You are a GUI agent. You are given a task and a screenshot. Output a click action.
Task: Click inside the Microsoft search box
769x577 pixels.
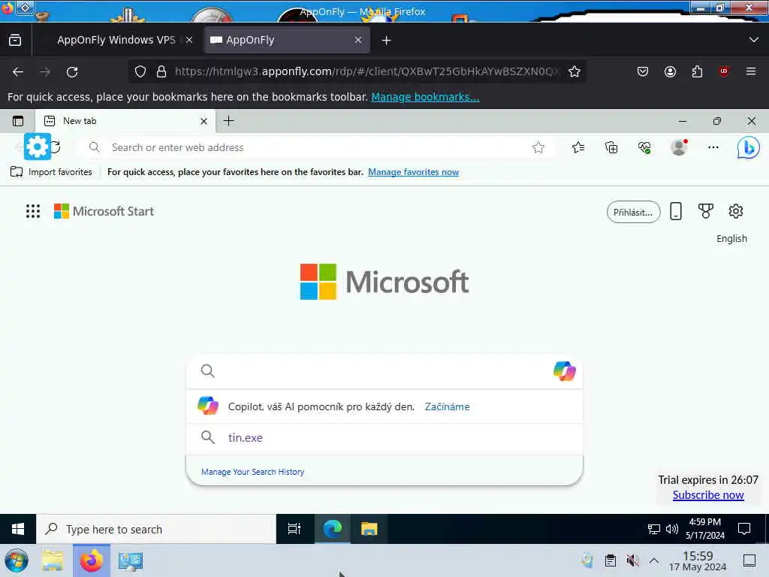pos(384,371)
